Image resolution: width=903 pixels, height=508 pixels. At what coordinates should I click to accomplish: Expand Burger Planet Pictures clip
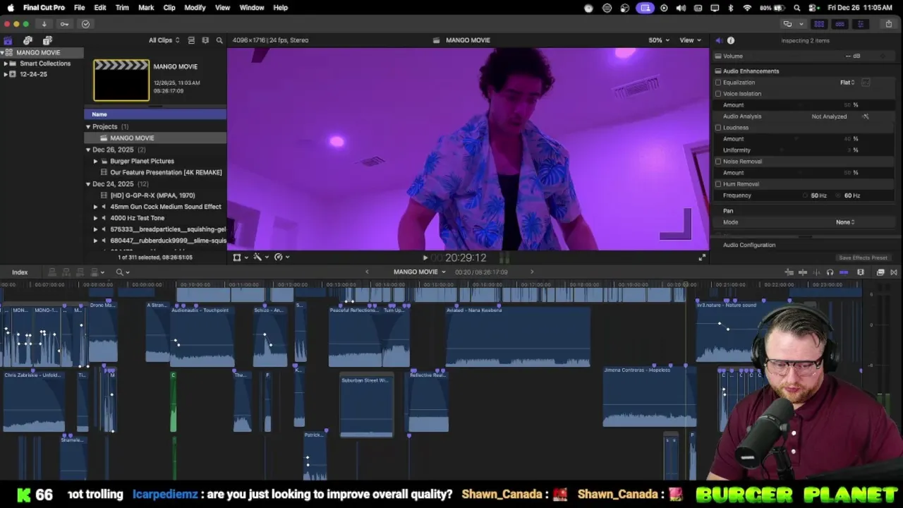pos(96,162)
